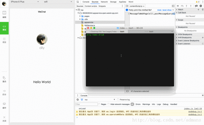Click the pretty-print braces icon
The width and height of the screenshot is (204, 125).
pyautogui.click(x=127, y=91)
